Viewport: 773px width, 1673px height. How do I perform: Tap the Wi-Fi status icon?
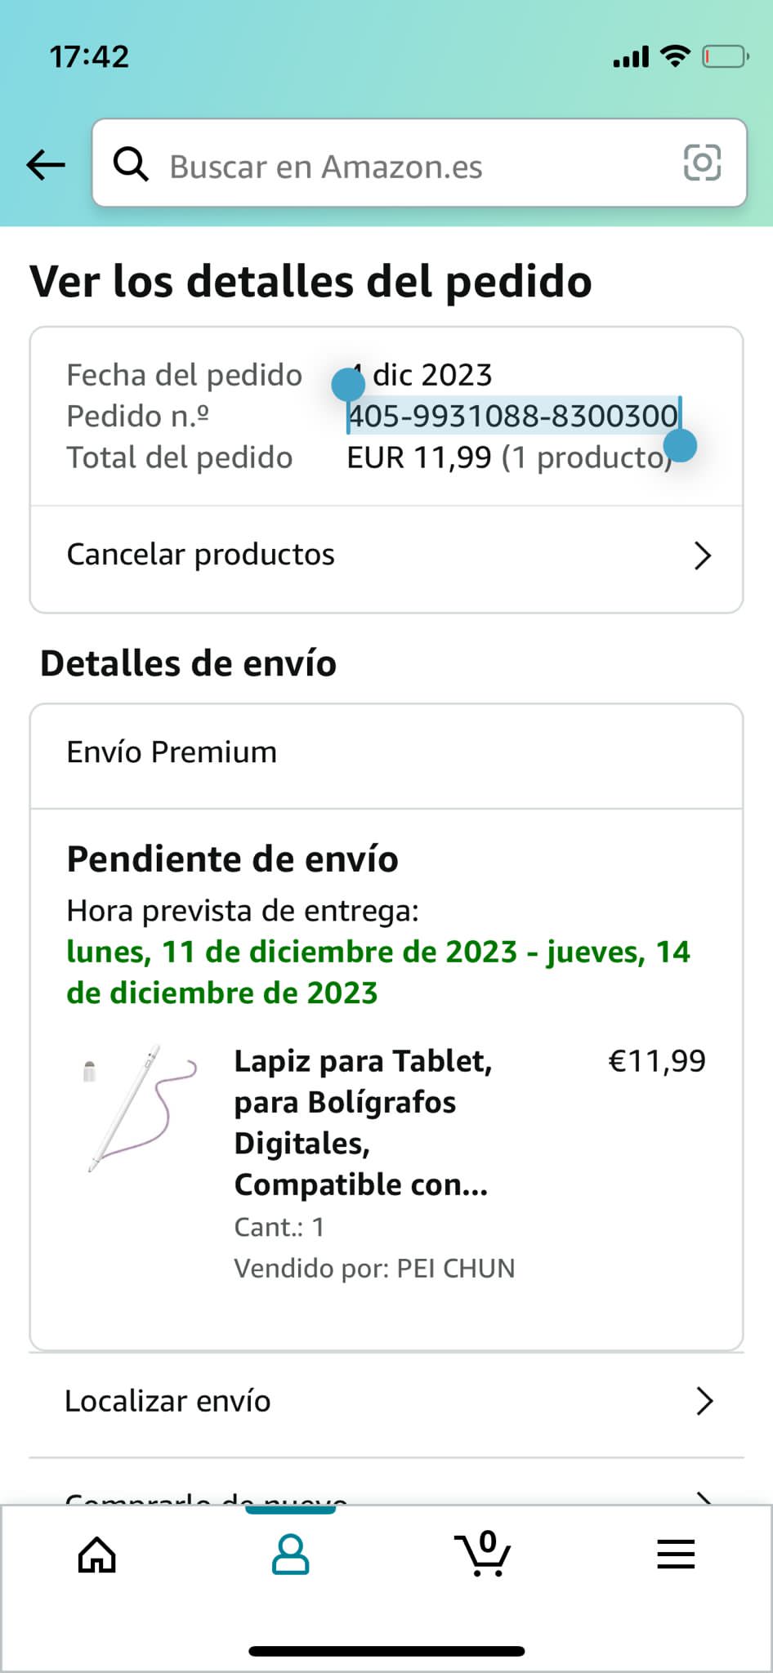[x=675, y=56]
